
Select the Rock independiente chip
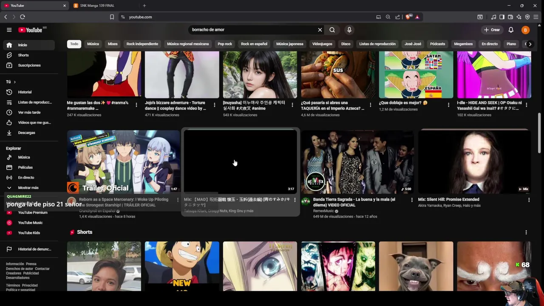pyautogui.click(x=142, y=44)
